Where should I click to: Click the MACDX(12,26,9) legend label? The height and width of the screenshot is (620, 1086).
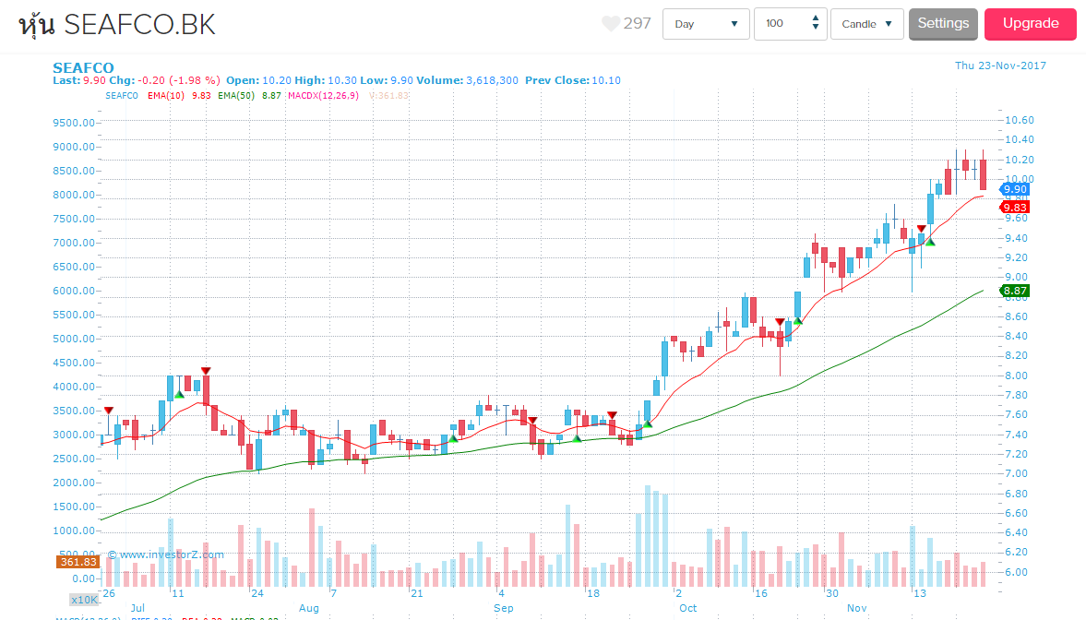pos(324,96)
